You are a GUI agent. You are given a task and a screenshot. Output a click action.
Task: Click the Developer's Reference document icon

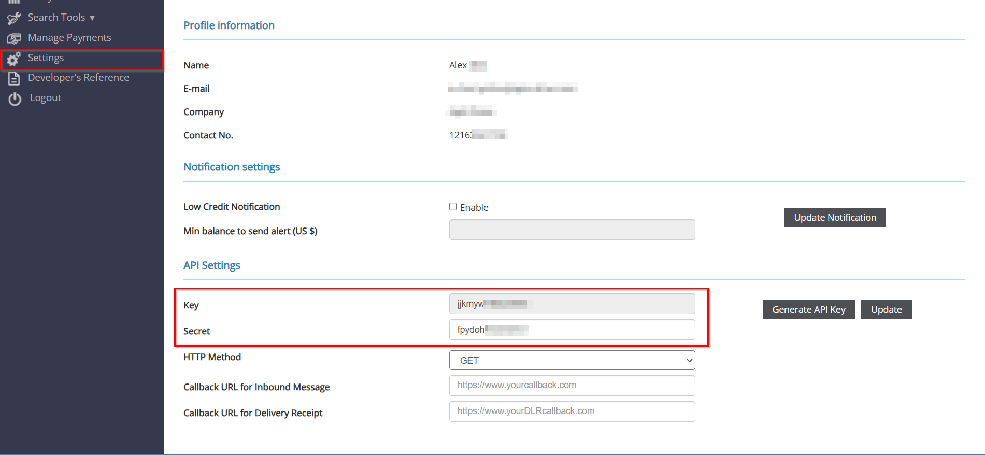[x=14, y=78]
